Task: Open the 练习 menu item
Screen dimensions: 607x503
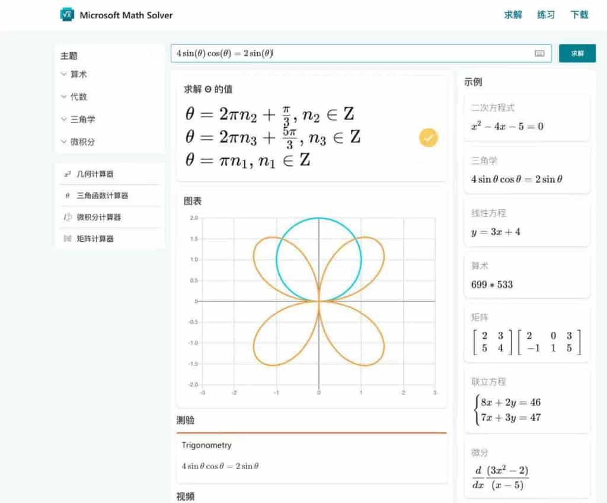Action: point(545,15)
